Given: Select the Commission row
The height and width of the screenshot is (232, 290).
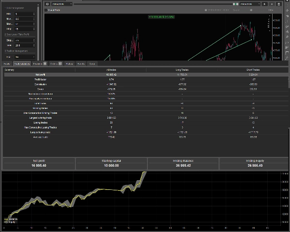Looking at the screenshot, I should coord(146,84).
